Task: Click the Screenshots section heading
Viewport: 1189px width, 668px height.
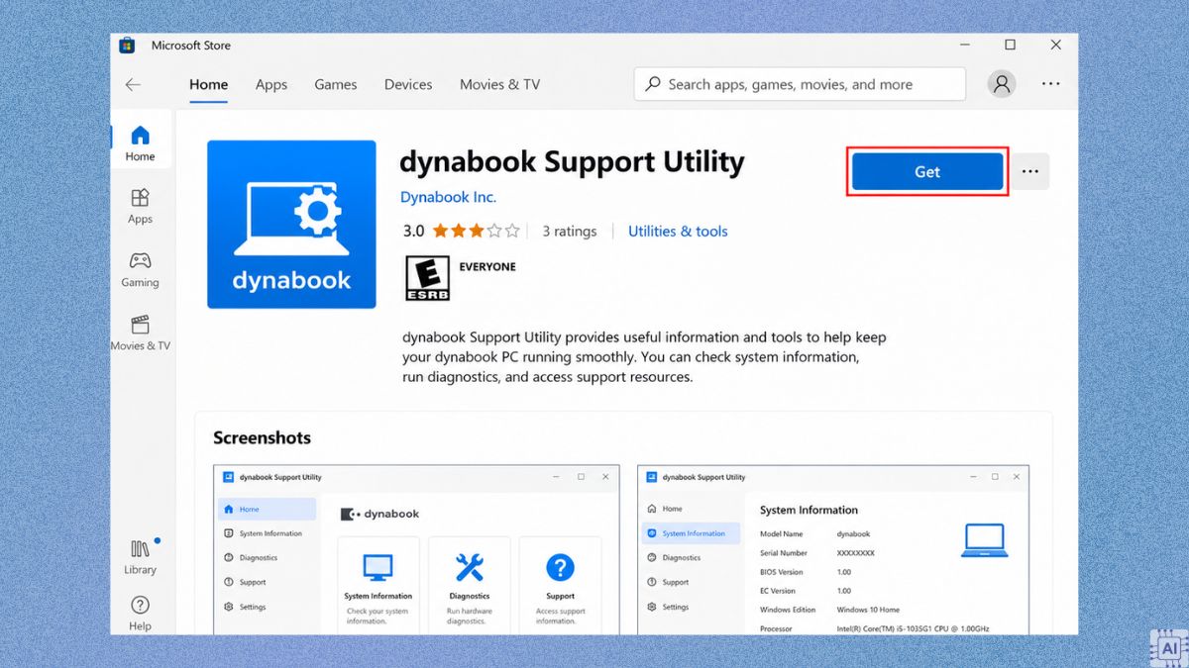Action: tap(262, 437)
